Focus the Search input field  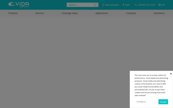[82, 5]
